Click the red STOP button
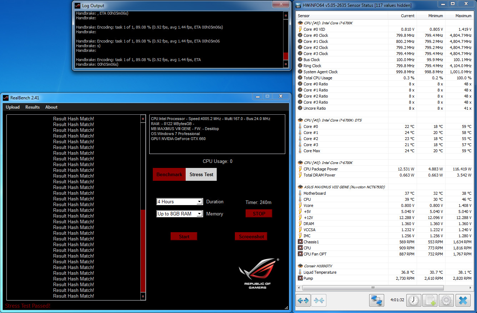This screenshot has width=477, height=313. coord(259,214)
